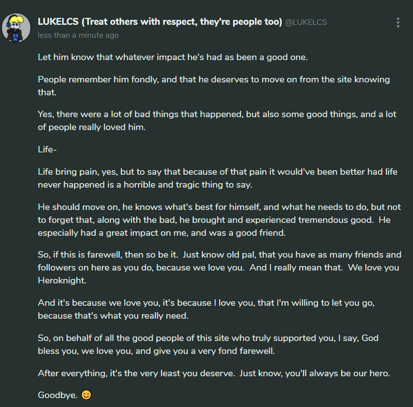Click the smiling emoji after Goodbye
This screenshot has width=413, height=407.
click(86, 396)
